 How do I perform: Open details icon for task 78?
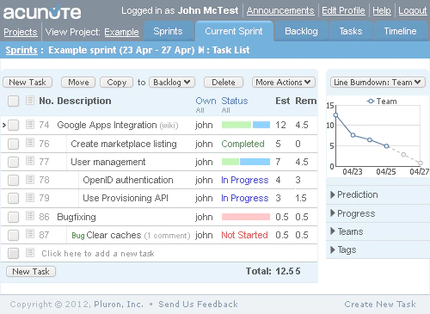pos(30,180)
